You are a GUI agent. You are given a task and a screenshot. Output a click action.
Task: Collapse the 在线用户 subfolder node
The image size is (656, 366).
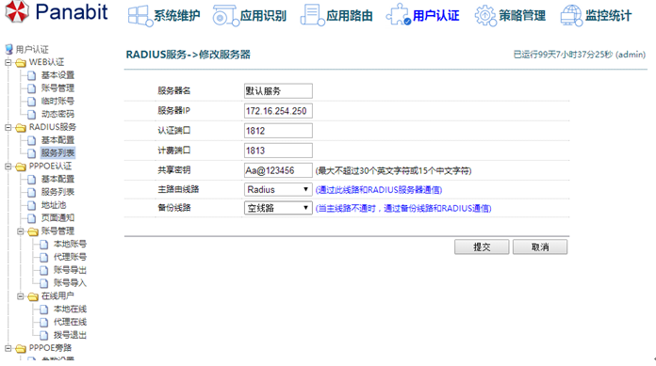tap(20, 296)
